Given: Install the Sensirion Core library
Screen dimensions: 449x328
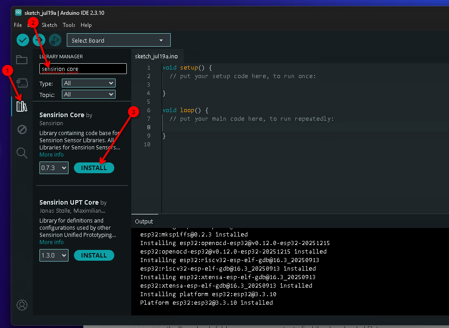Looking at the screenshot, I should coord(94,168).
